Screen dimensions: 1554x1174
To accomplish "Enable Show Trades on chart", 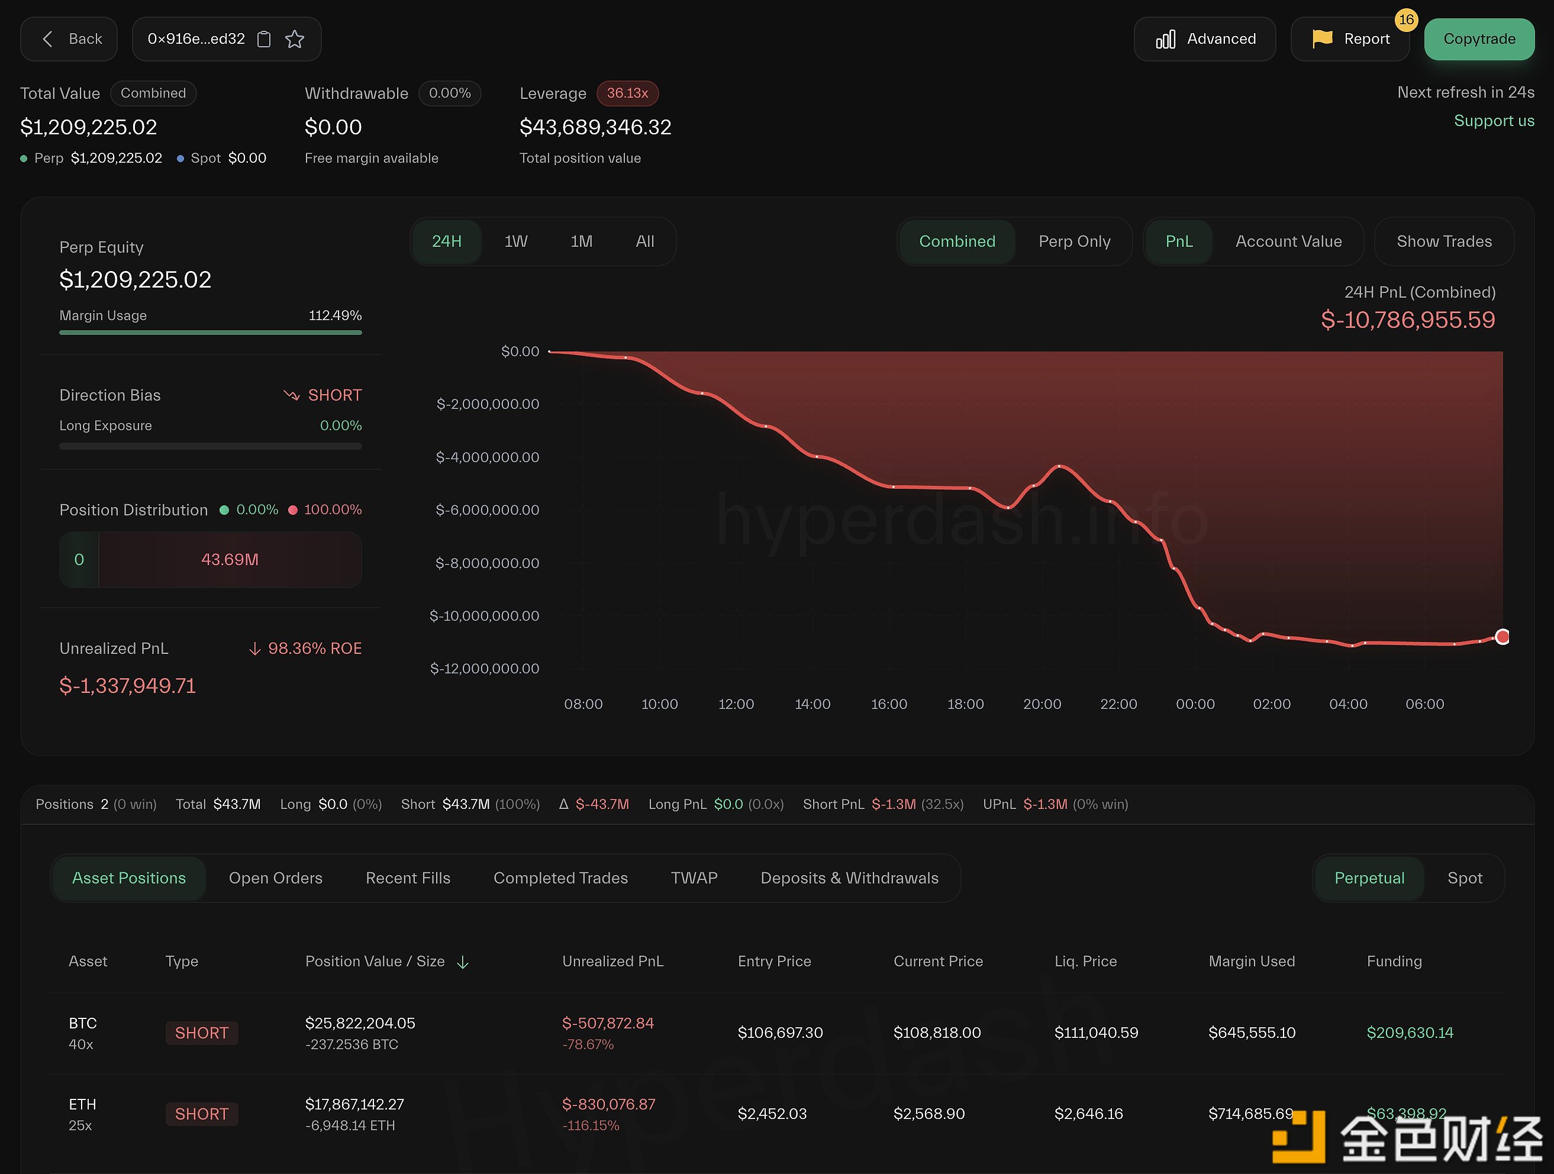I will [1444, 241].
